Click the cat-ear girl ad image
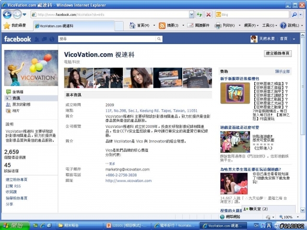This screenshot has height=230, width=307. tap(234, 184)
